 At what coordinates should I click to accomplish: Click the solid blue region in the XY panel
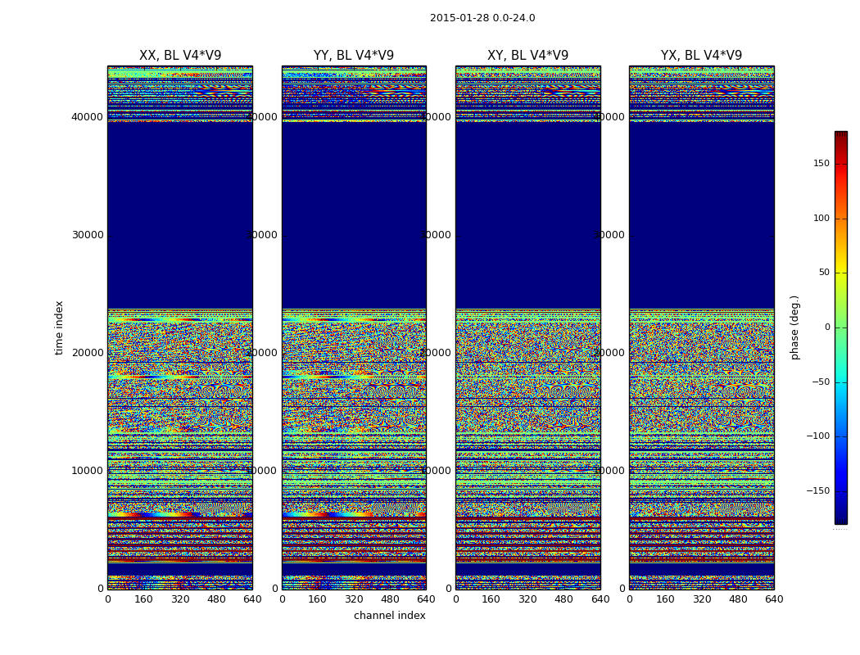(527, 213)
